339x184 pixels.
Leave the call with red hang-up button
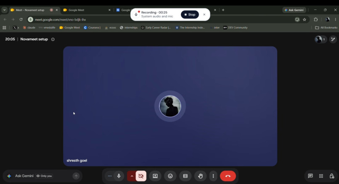pyautogui.click(x=228, y=176)
